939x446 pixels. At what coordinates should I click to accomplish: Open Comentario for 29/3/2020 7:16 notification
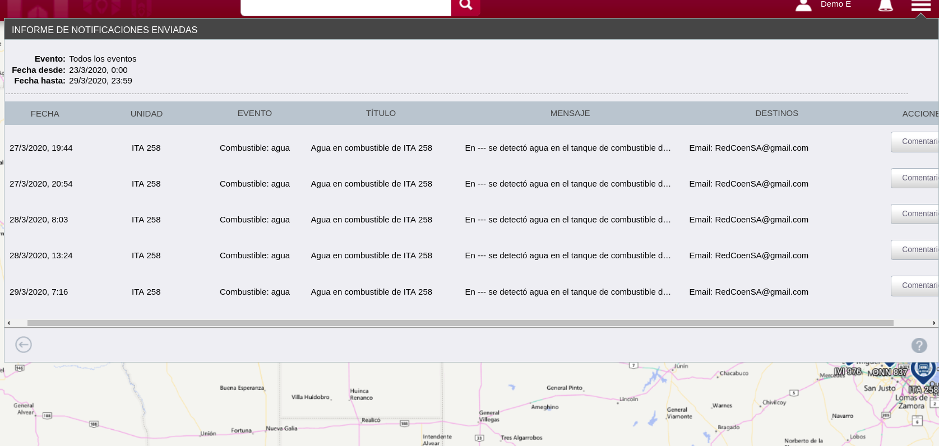tap(915, 286)
